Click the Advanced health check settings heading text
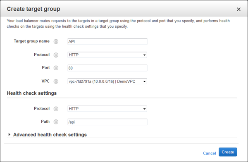The image size is (248, 162). (x=50, y=135)
